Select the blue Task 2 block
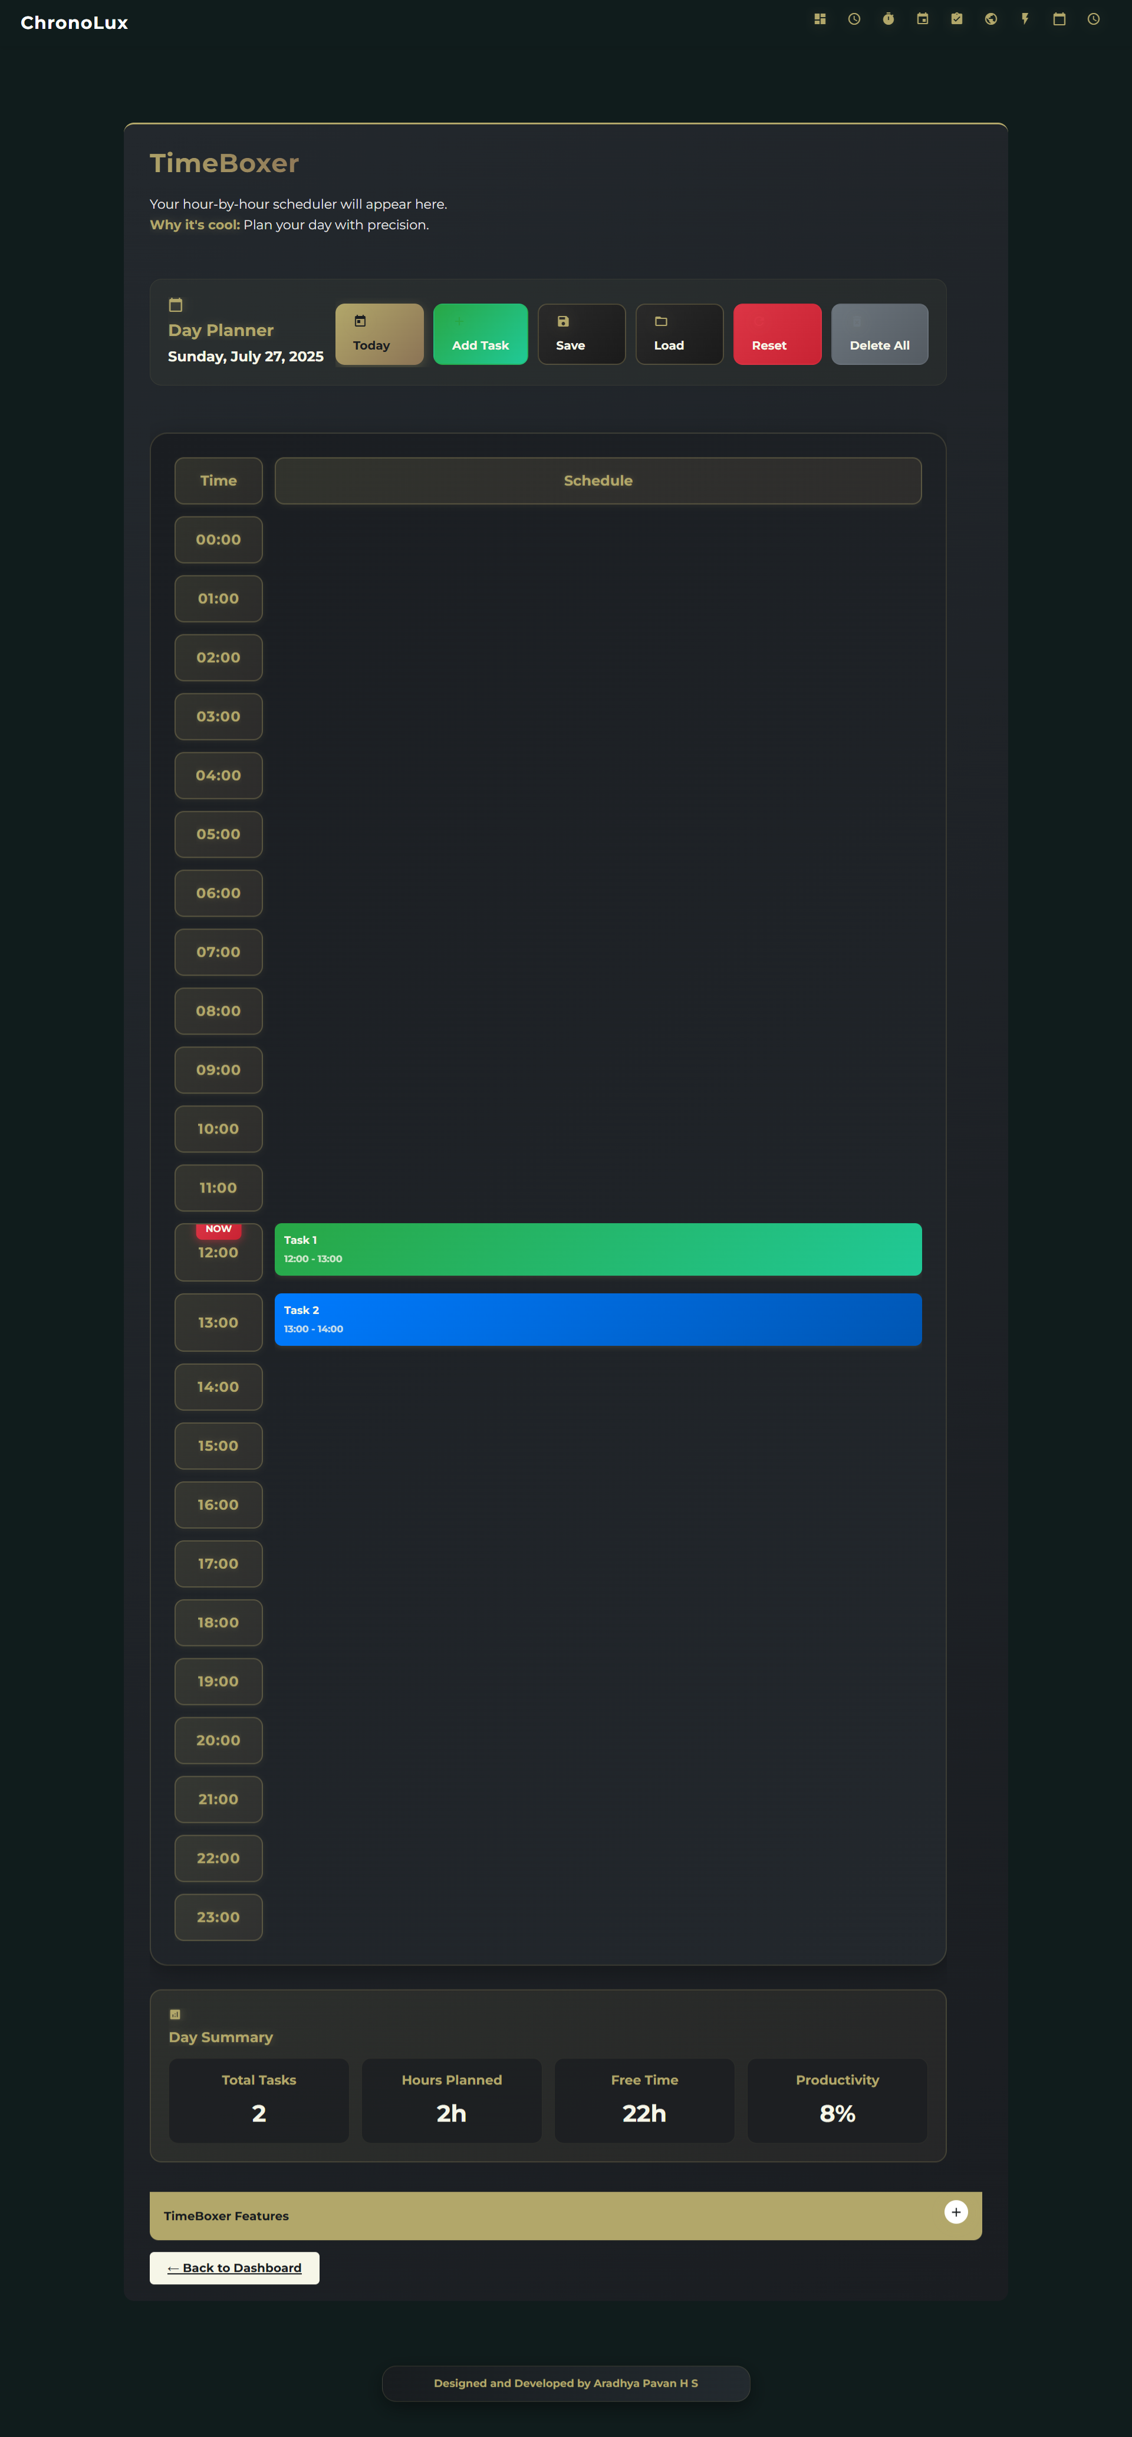 [x=597, y=1319]
